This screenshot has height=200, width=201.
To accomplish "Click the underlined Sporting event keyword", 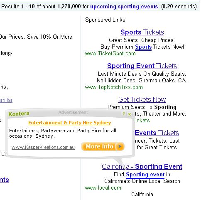I will (x=145, y=175).
